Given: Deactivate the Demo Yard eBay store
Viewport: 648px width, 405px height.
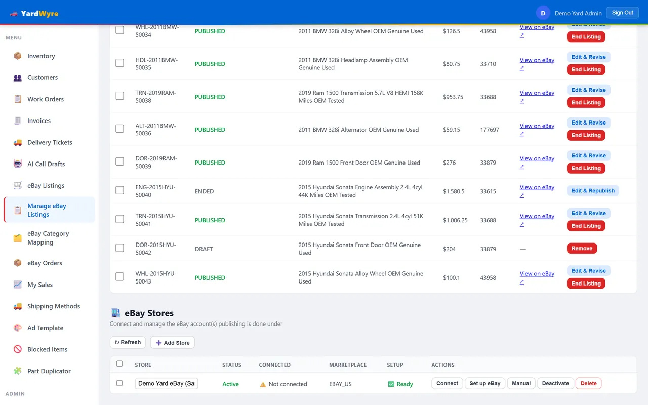Looking at the screenshot, I should 555,383.
